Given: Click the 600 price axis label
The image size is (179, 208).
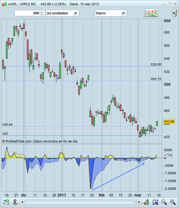Looking at the screenshot, I should pyautogui.click(x=167, y=21).
